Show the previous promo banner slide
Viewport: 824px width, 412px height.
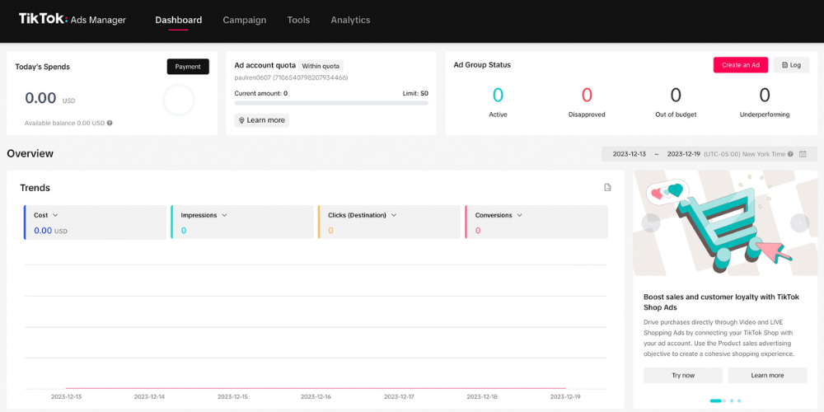651,222
